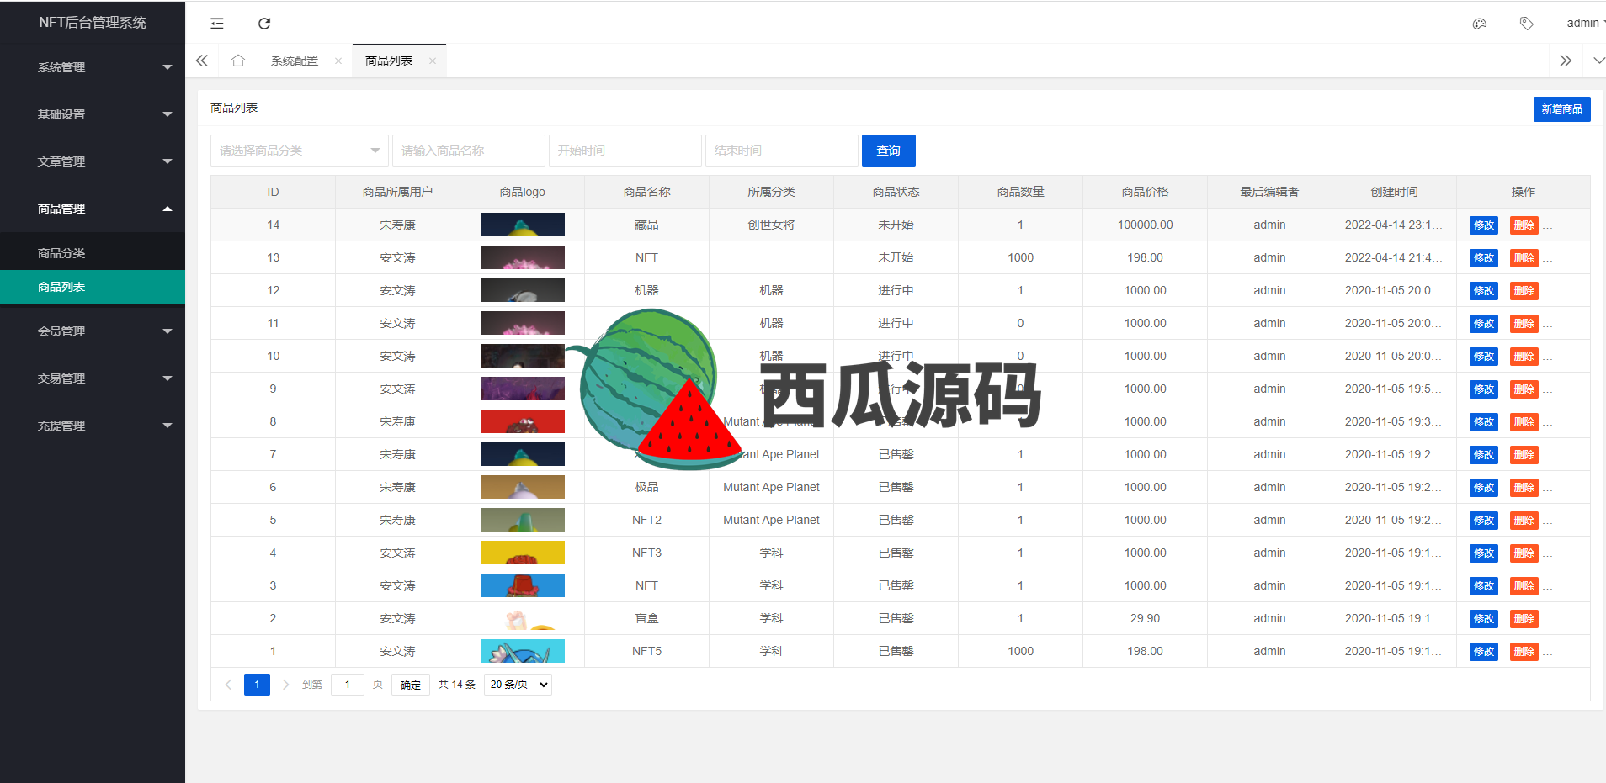Click 修改 for product ID 5
Viewport: 1606px width, 783px height.
pos(1484,521)
